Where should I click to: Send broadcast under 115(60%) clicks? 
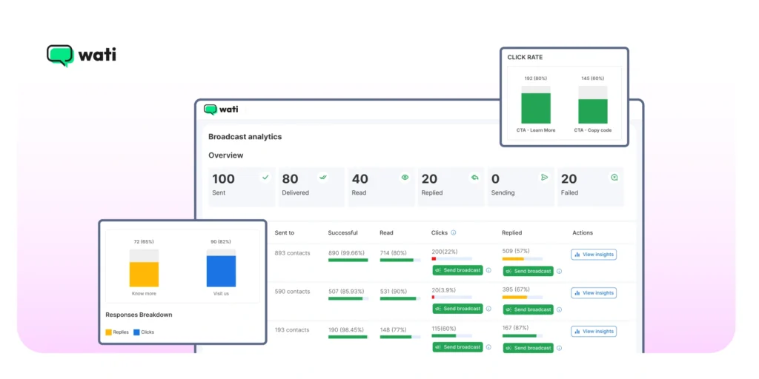(457, 347)
